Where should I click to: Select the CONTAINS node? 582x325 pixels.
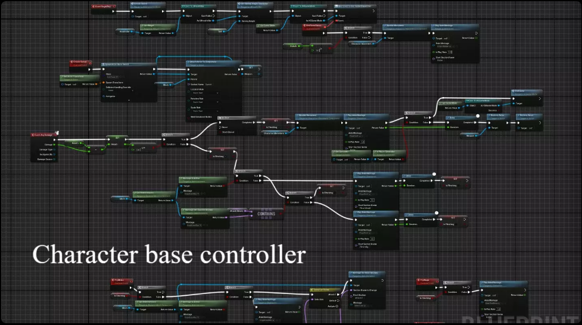point(266,212)
